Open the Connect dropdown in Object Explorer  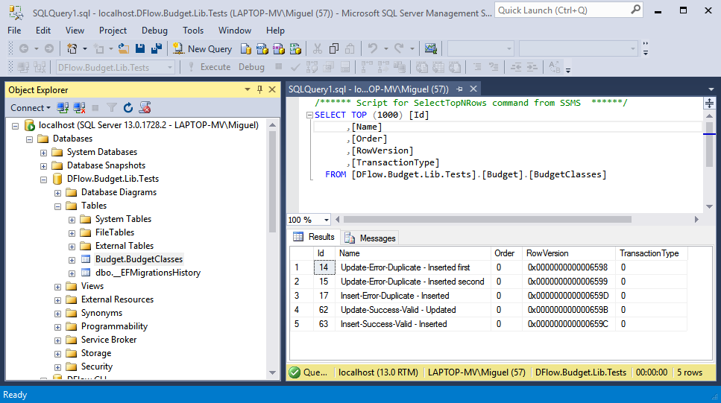coord(31,108)
